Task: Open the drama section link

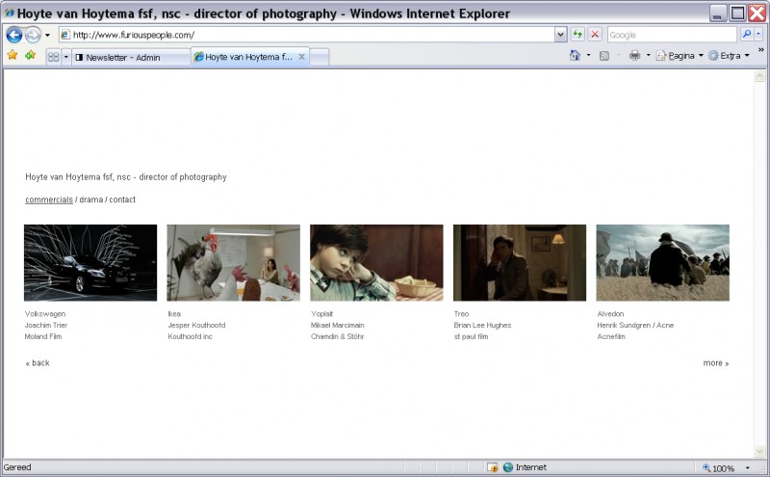Action: point(91,199)
